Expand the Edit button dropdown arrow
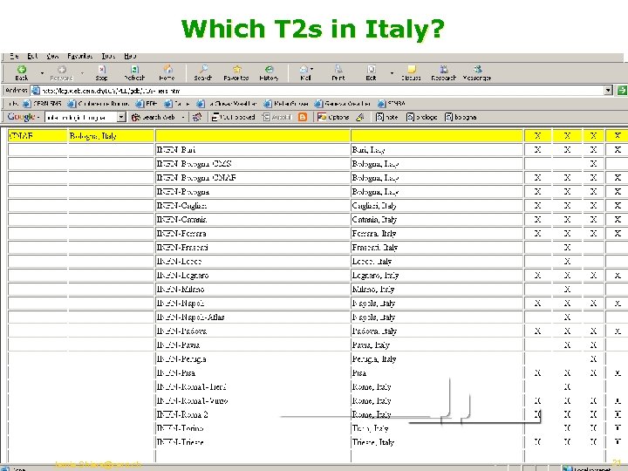628x471 pixels. tap(392, 73)
